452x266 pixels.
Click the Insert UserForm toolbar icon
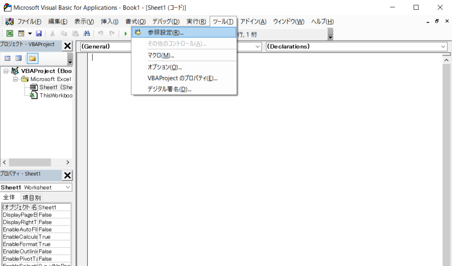(x=21, y=34)
